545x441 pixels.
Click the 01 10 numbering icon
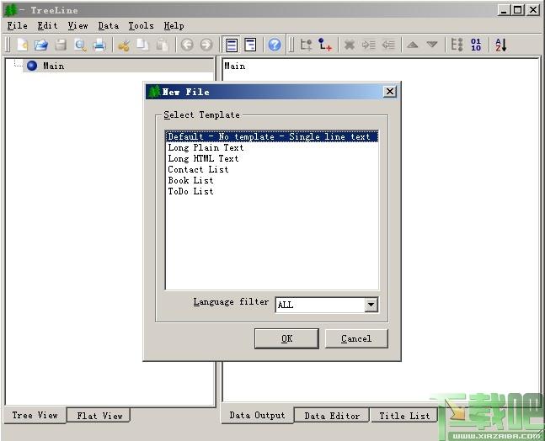tap(476, 45)
